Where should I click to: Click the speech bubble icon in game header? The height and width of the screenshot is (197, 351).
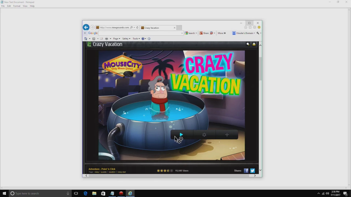[x=248, y=44]
